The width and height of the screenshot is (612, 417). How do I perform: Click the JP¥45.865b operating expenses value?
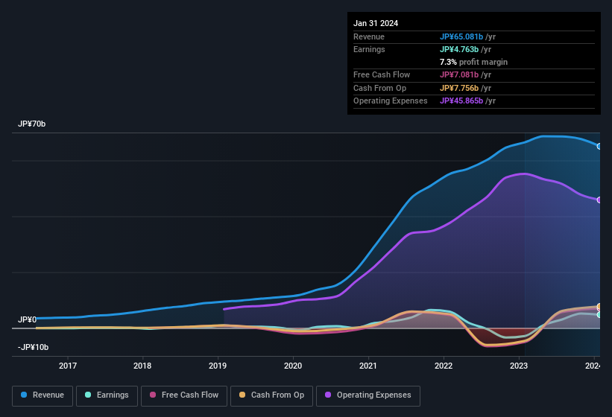tap(461, 101)
